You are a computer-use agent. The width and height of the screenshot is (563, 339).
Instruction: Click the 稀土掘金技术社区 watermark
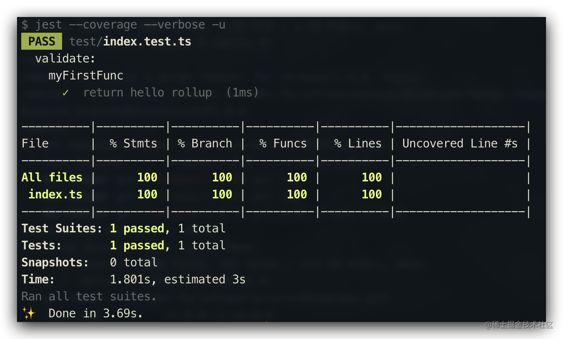518,325
